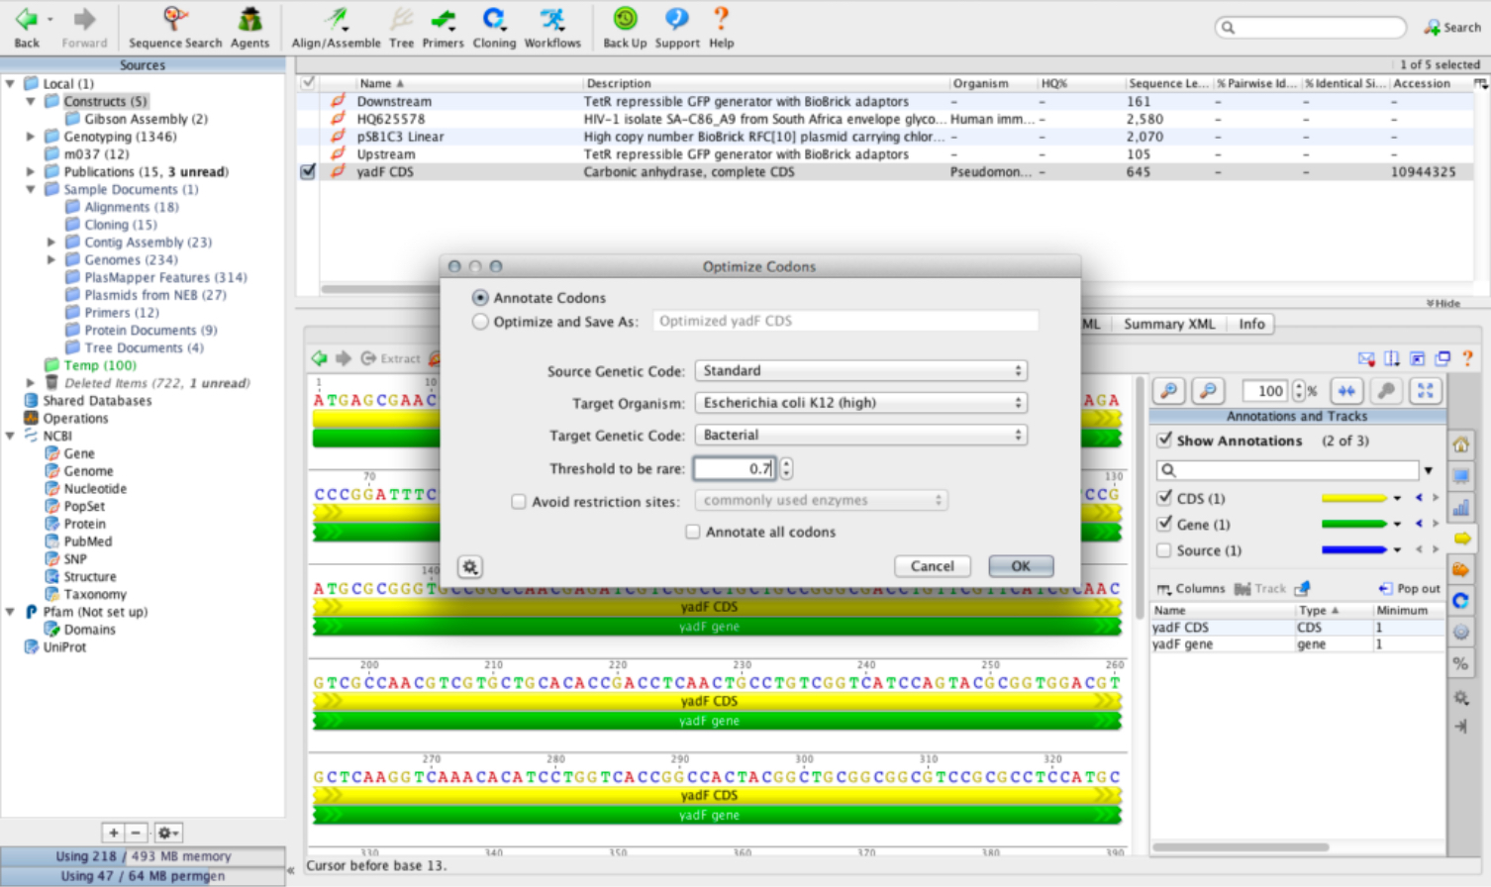Open the restriction analysis circular icon

point(1460,601)
